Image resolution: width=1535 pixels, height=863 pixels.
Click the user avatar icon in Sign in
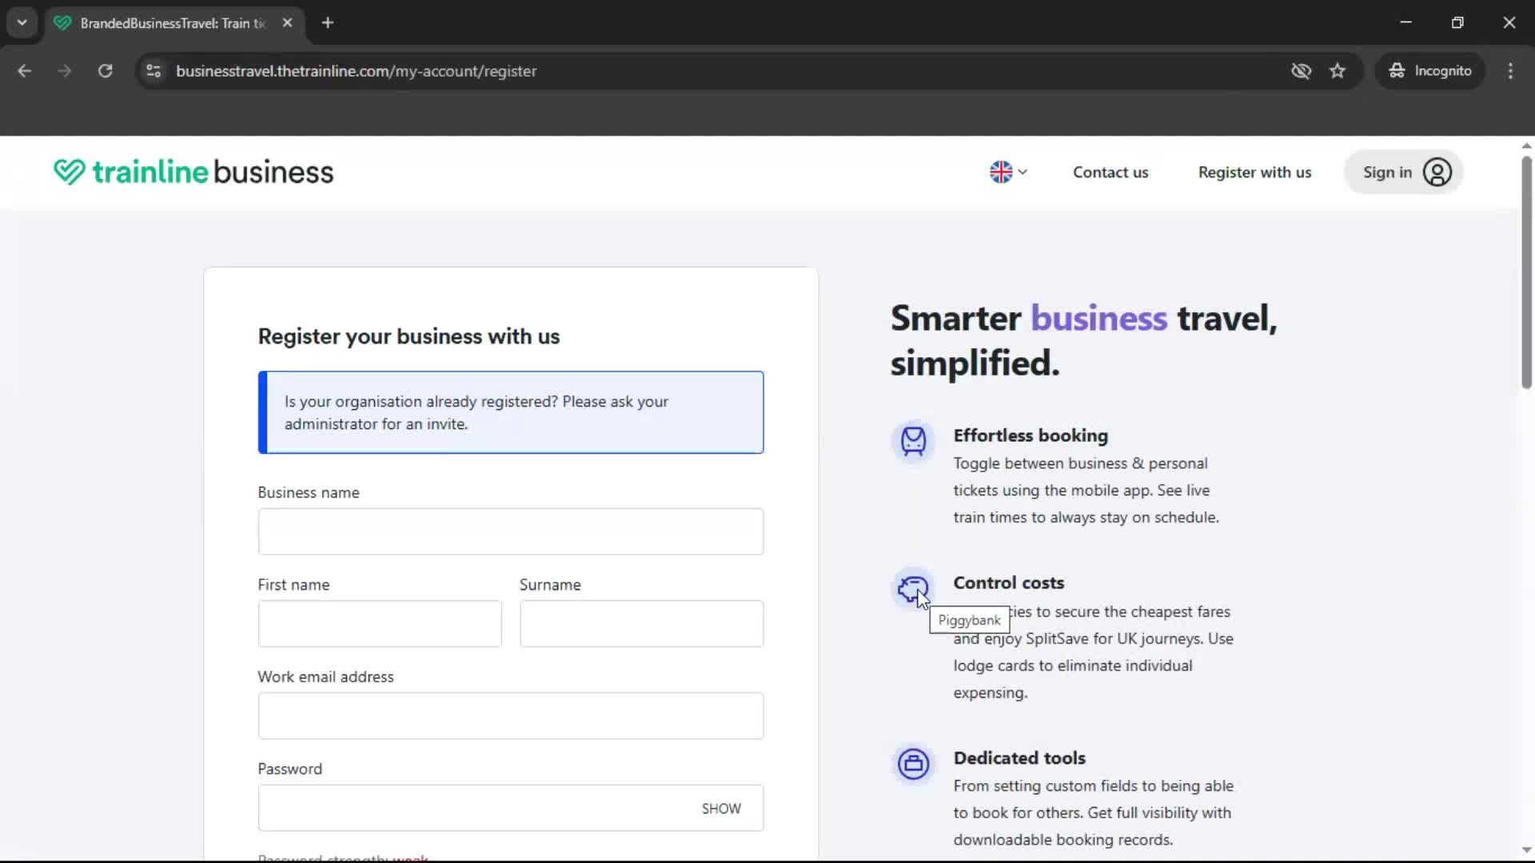[1437, 173]
